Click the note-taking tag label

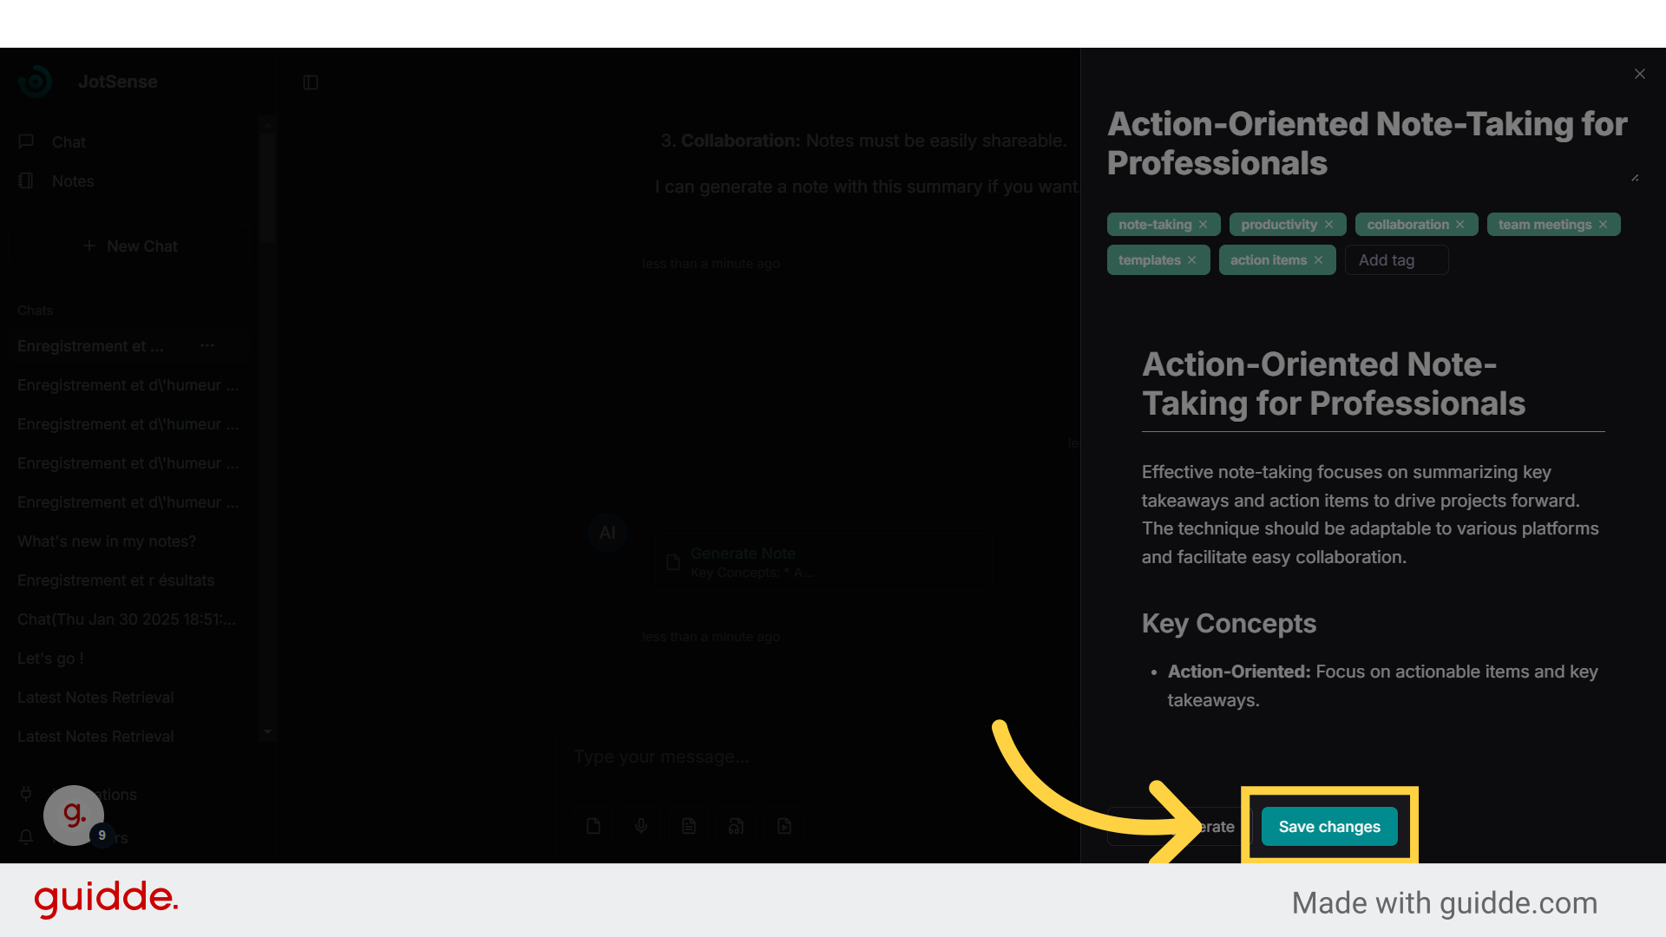(1155, 224)
